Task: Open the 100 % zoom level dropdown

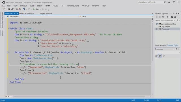Action: (x=12, y=97)
